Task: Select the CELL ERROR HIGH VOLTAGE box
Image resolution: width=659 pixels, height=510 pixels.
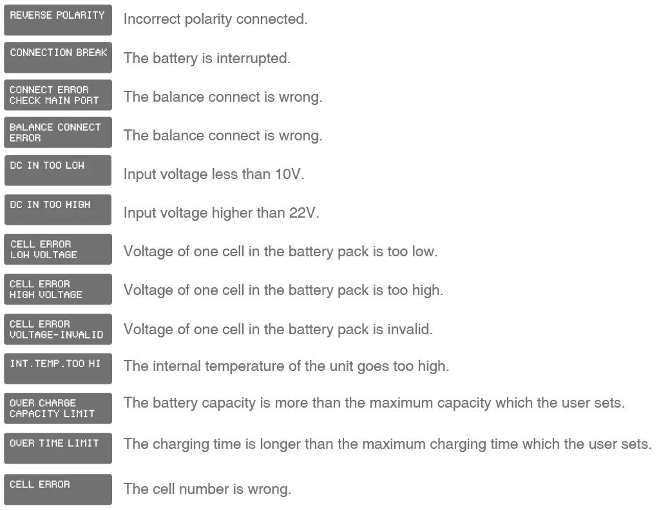Action: pyautogui.click(x=57, y=288)
